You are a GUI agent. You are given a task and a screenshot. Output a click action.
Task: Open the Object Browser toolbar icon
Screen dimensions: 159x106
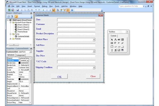64,10
